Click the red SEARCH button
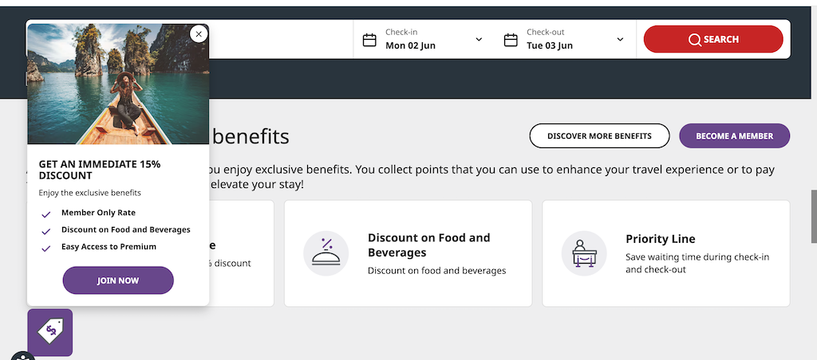 713,39
